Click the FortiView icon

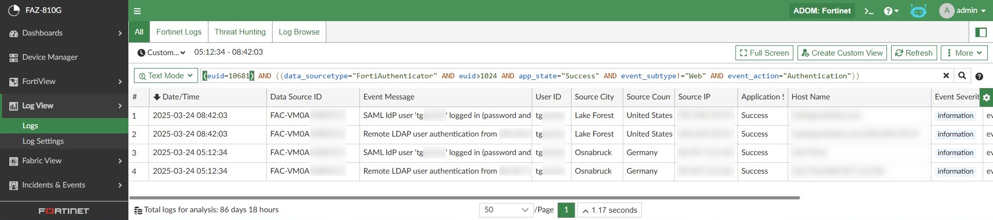pyautogui.click(x=13, y=82)
